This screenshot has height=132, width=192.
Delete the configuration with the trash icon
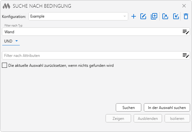pyautogui.click(x=186, y=16)
